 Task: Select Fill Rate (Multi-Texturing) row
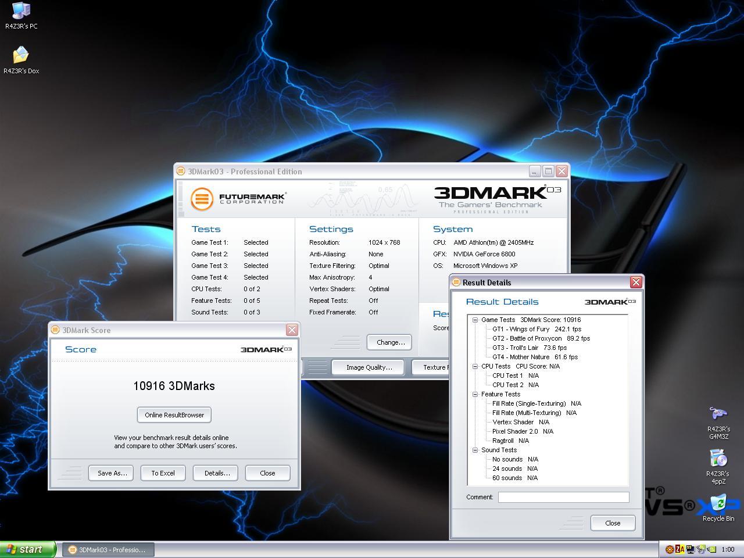534,413
